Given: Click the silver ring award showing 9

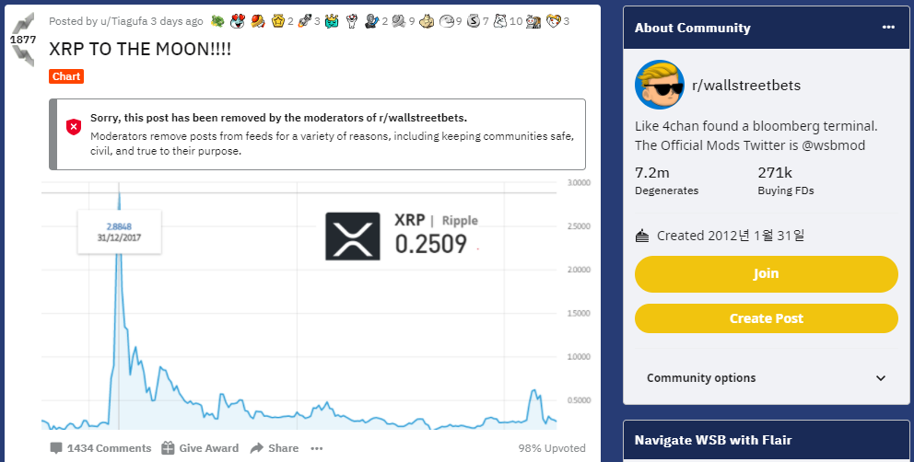Looking at the screenshot, I should pos(399,21).
